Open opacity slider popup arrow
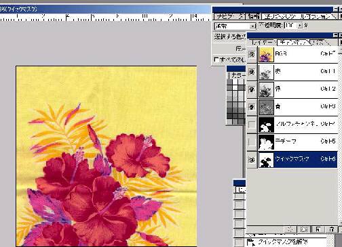Screen dimensions: 342x247 [300, 26]
